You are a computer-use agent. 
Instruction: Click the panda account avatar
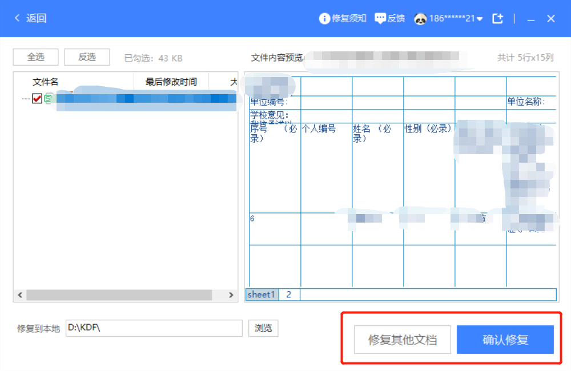point(419,18)
